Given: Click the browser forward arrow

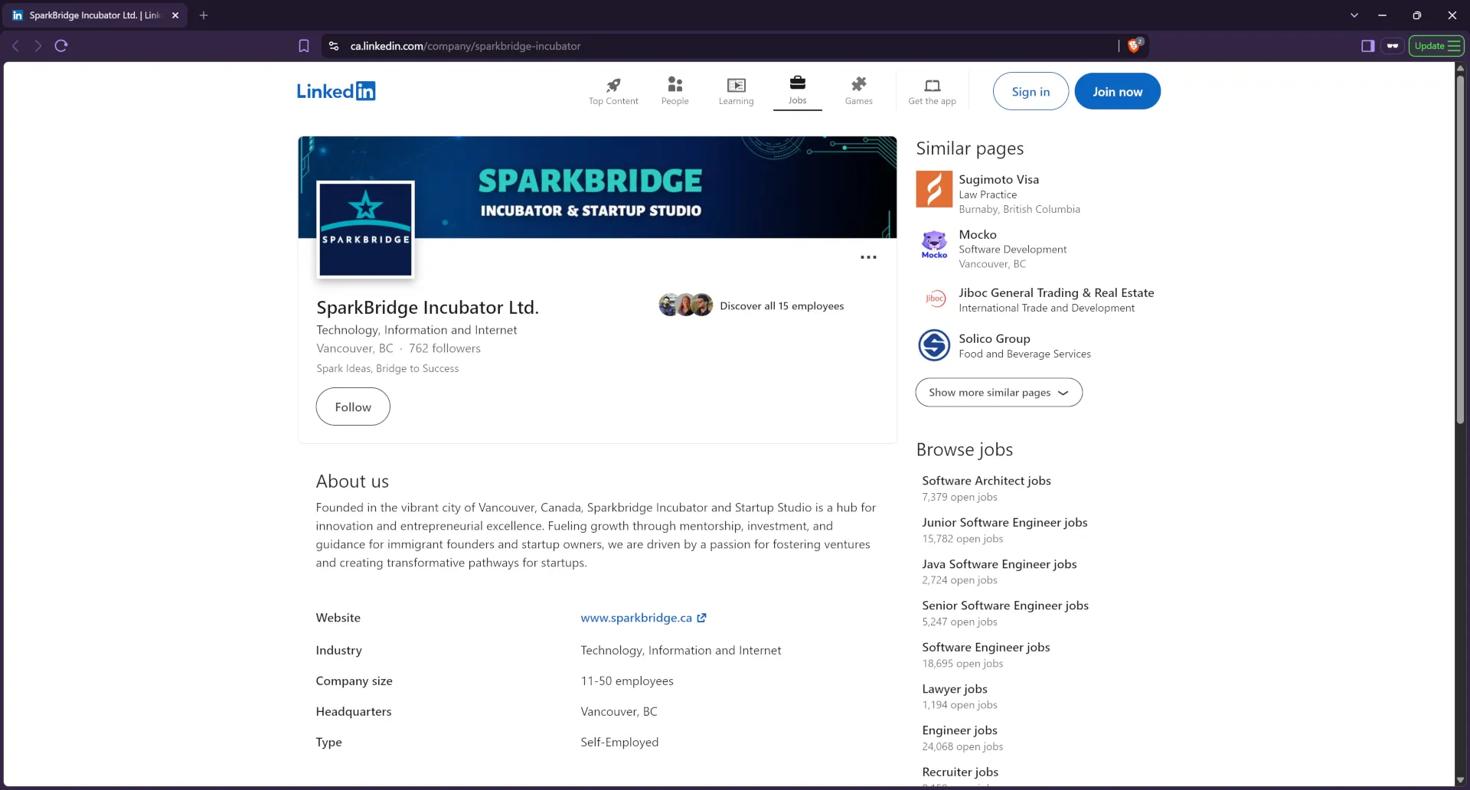Looking at the screenshot, I should pyautogui.click(x=38, y=46).
